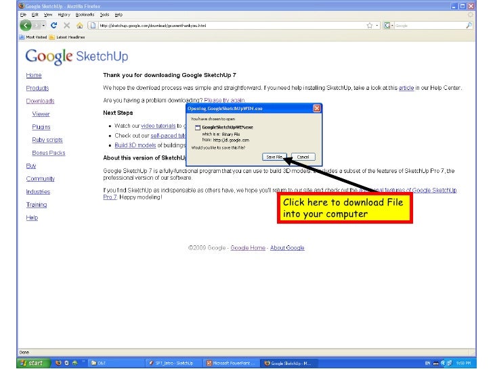Open the Community sidebar link

point(40,178)
